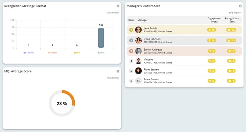Sort by Recognitions Sent column header
Image resolution: width=246 pixels, height=132 pixels.
coord(232,20)
